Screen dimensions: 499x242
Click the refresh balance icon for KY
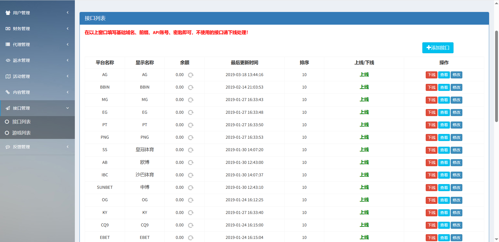(191, 213)
